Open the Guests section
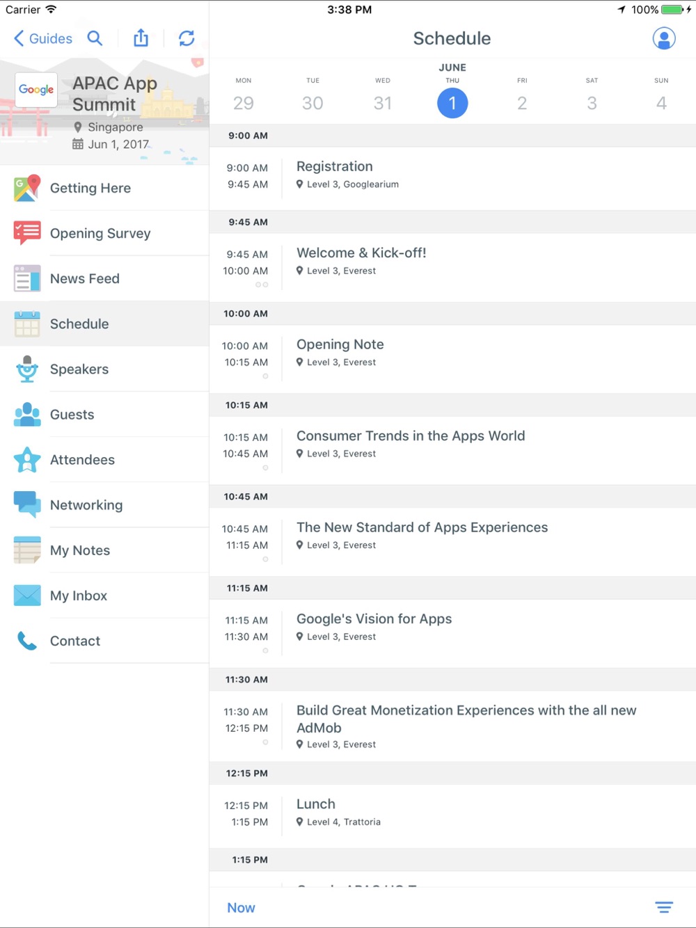Screen dimensions: 696x928 tap(104, 414)
